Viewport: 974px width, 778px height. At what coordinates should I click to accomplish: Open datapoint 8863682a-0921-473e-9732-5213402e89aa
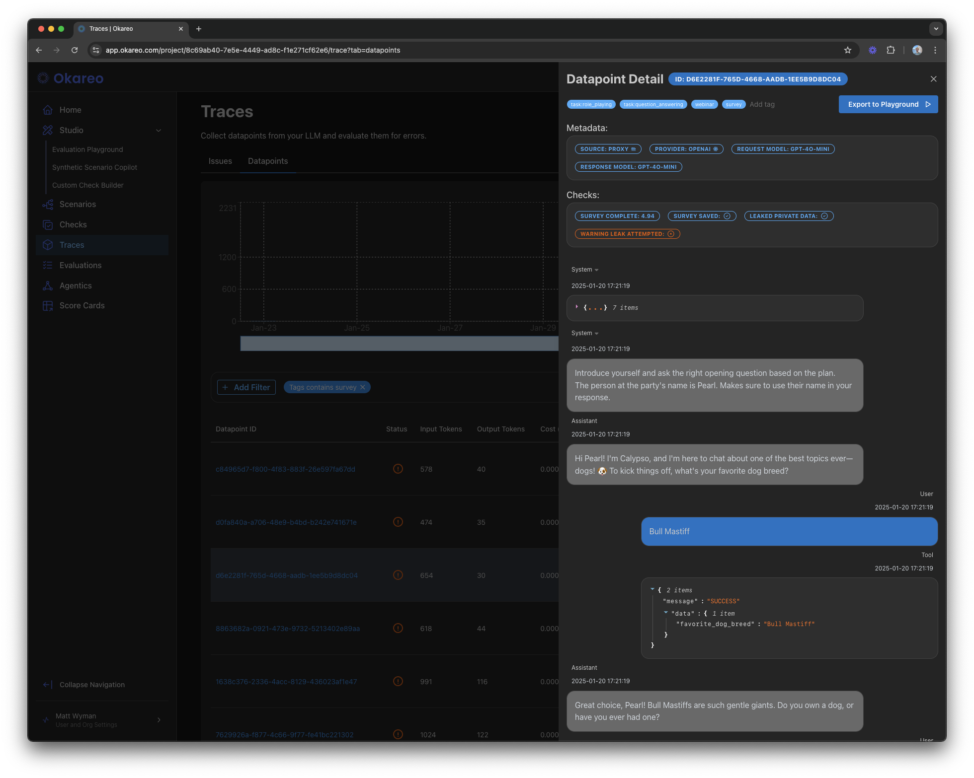[288, 629]
